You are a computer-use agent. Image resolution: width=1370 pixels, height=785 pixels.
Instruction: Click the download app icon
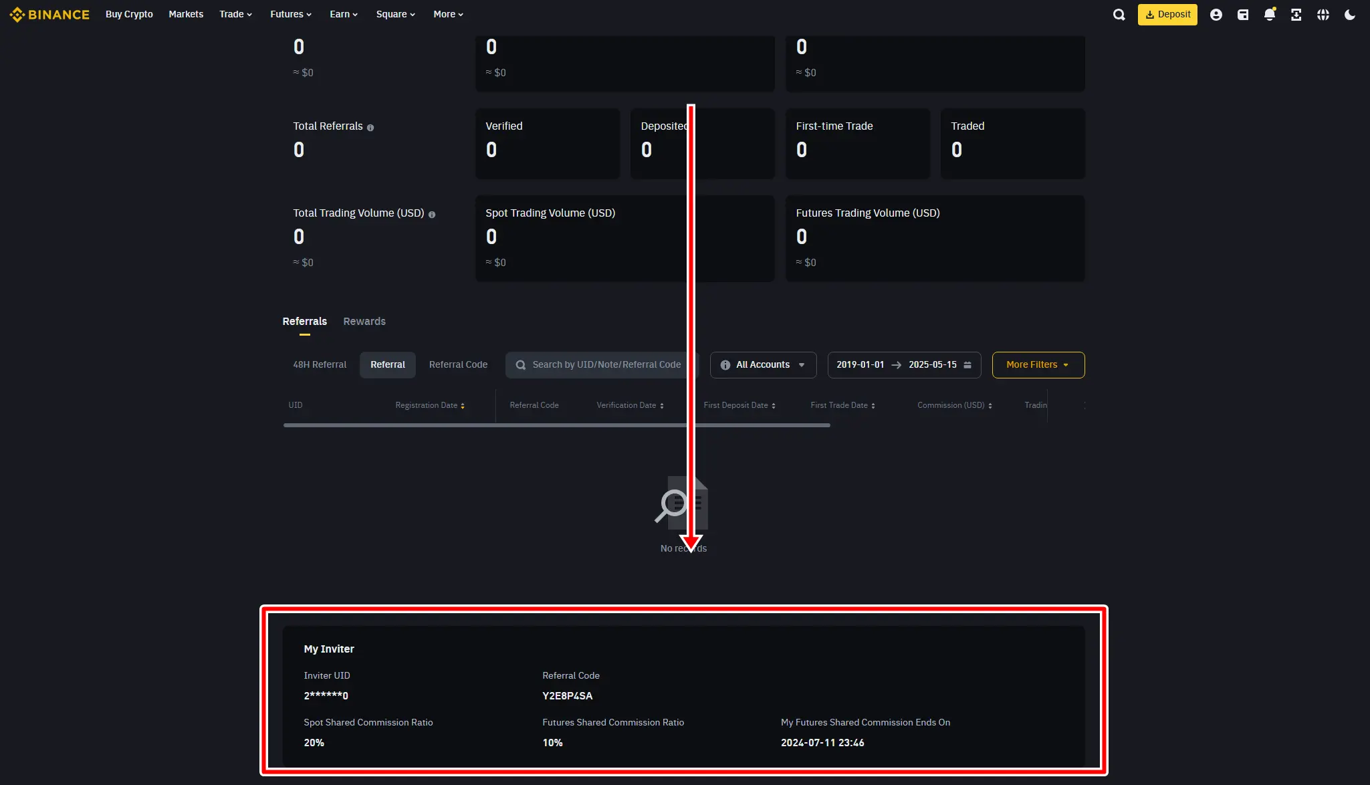click(1296, 15)
